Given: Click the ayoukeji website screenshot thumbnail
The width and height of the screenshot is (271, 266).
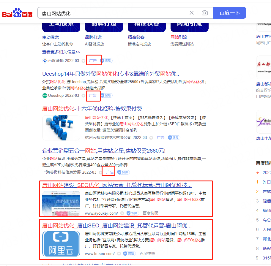Looking at the screenshot, I should pyautogui.click(x=61, y=203).
